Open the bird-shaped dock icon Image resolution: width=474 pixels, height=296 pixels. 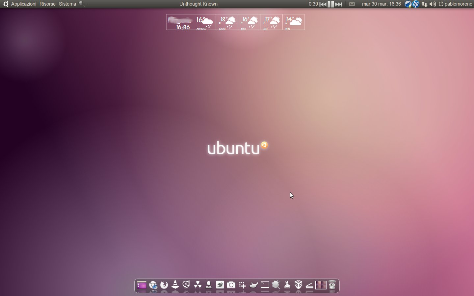(x=253, y=285)
